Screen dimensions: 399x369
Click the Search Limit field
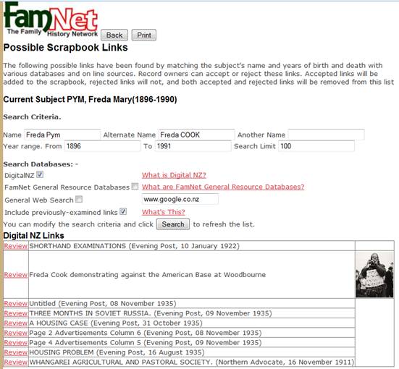(x=316, y=146)
